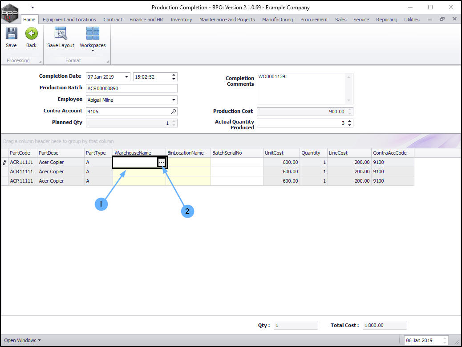Switch to the Inventory tab
This screenshot has width=462, height=347.
(181, 20)
